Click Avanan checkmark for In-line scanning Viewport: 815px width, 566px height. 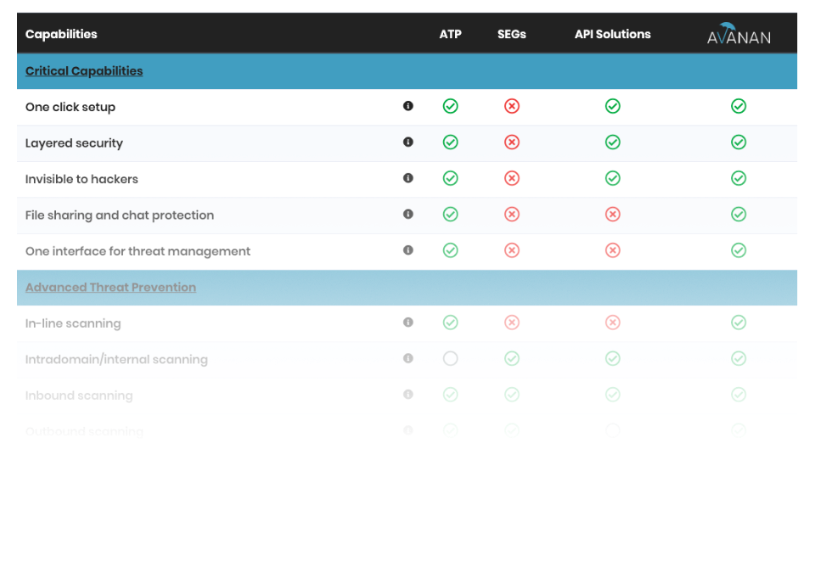[x=739, y=322]
